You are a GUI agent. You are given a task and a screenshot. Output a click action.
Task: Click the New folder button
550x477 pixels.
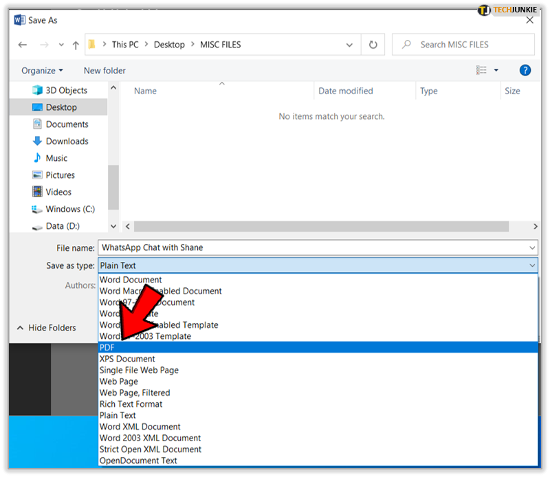coord(104,70)
